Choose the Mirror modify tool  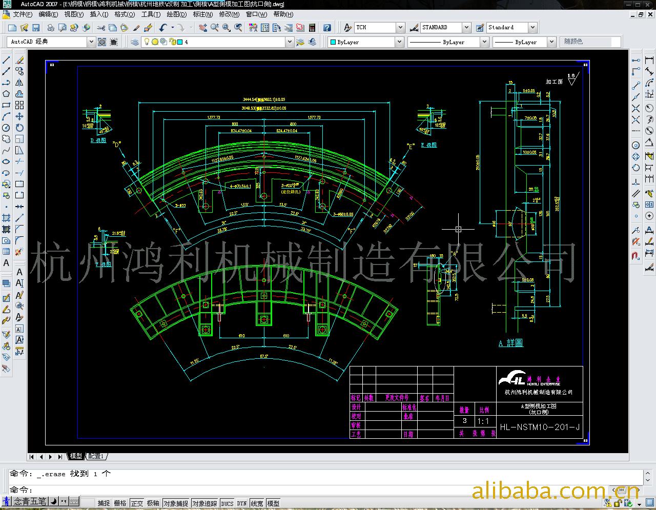[19, 83]
